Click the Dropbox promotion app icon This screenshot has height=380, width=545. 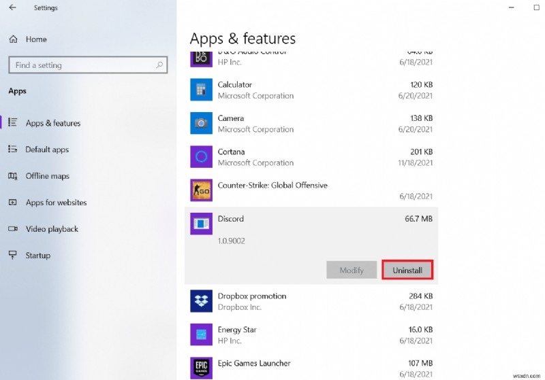point(201,301)
